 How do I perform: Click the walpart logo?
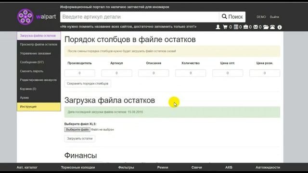tap(37, 17)
